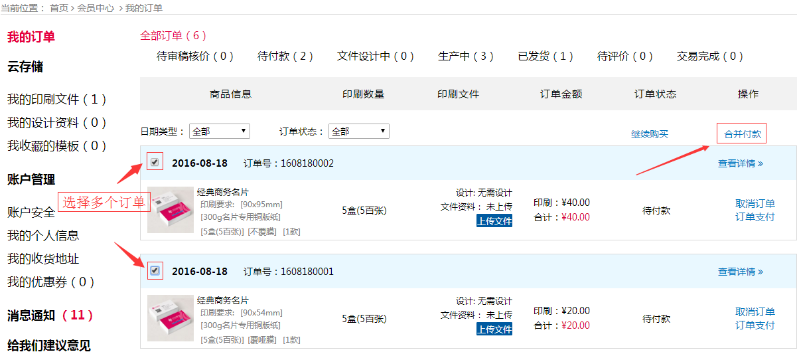Open the 订单状态 filter dropdown
The height and width of the screenshot is (354, 799).
(x=358, y=132)
